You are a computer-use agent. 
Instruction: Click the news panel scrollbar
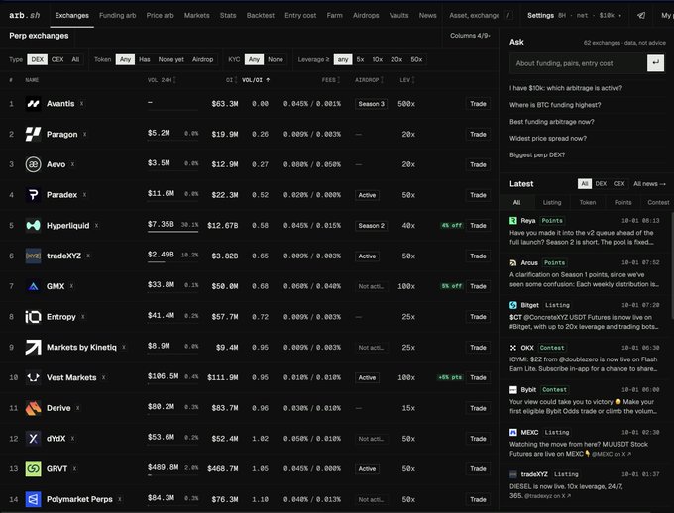[x=672, y=265]
